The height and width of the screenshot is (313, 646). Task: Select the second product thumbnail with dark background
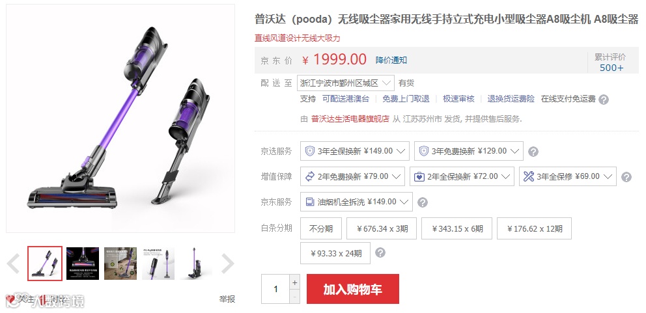click(x=83, y=264)
